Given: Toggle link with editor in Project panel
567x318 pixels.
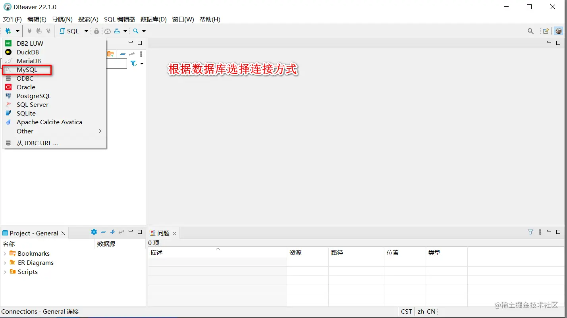Looking at the screenshot, I should [121, 232].
